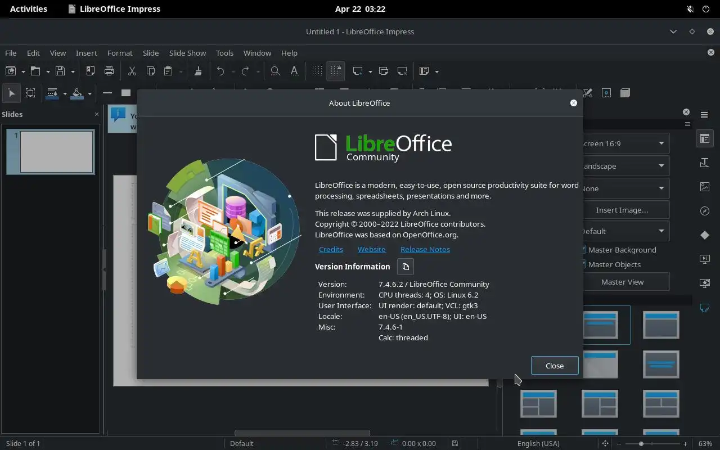Click the Paste clipboard icon
This screenshot has height=450, width=720.
(x=168, y=71)
